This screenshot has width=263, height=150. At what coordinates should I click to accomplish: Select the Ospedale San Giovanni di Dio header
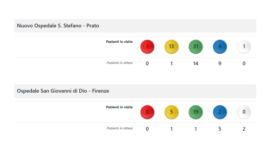coord(63,91)
